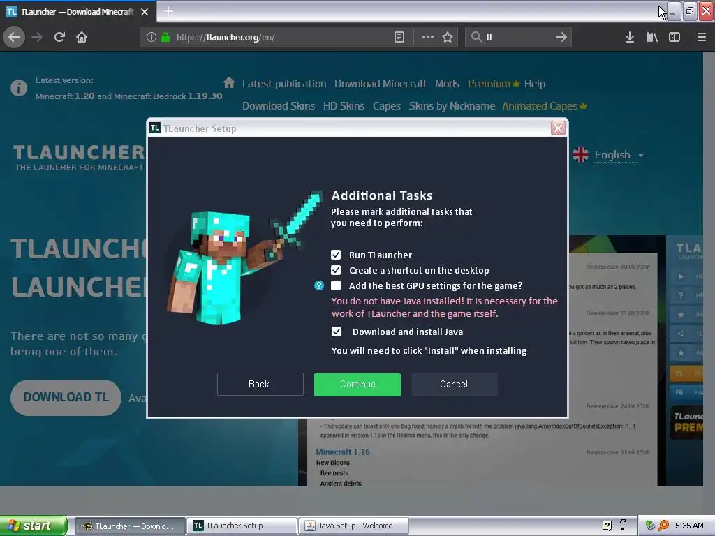Open the Firefox library icon
This screenshot has height=536, width=715.
coord(652,37)
